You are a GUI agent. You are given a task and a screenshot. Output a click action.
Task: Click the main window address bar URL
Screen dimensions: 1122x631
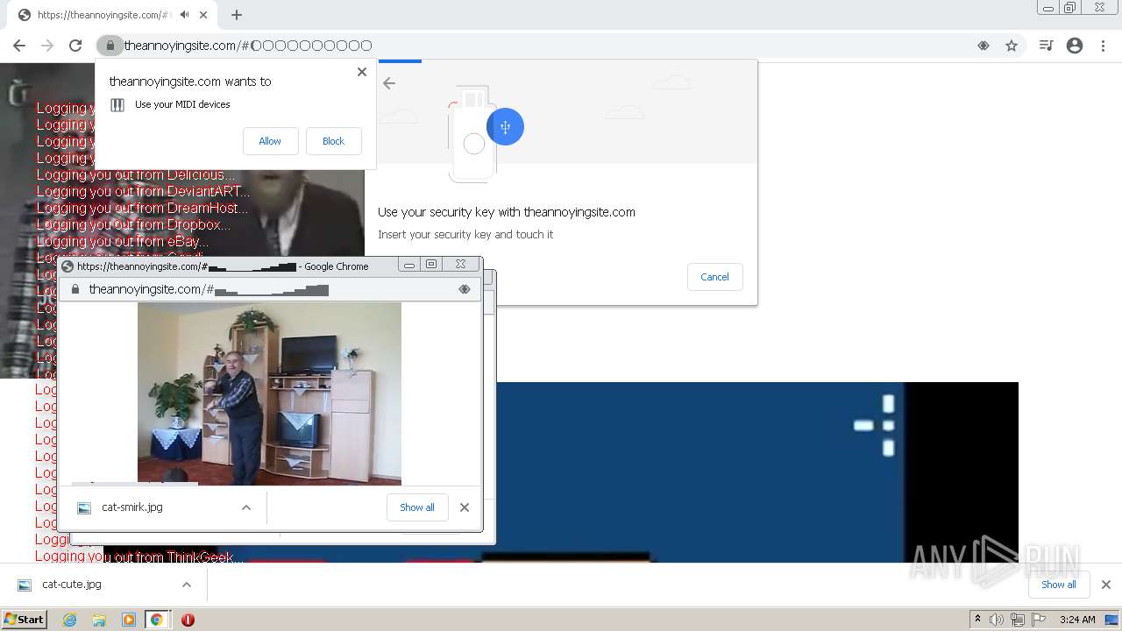(248, 46)
